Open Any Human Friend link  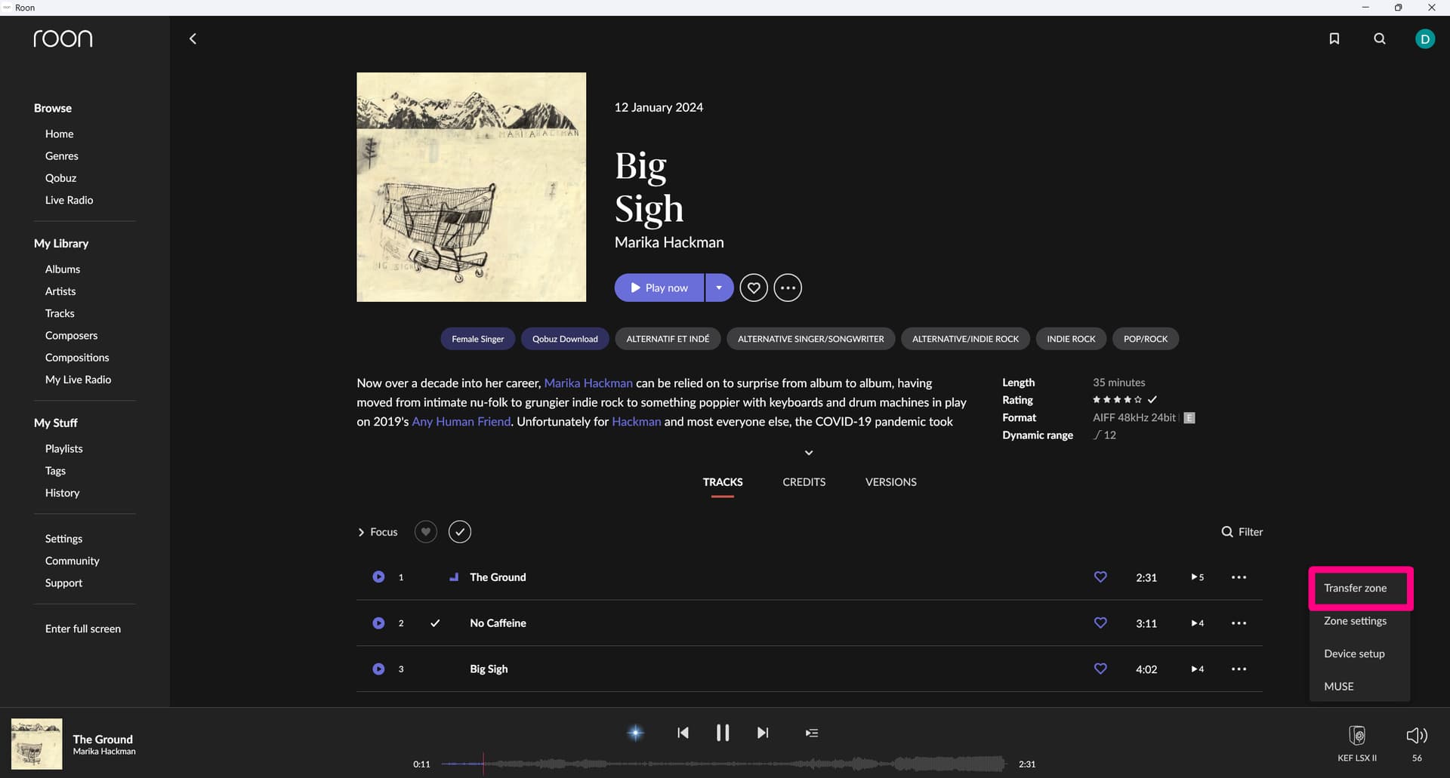coord(461,422)
